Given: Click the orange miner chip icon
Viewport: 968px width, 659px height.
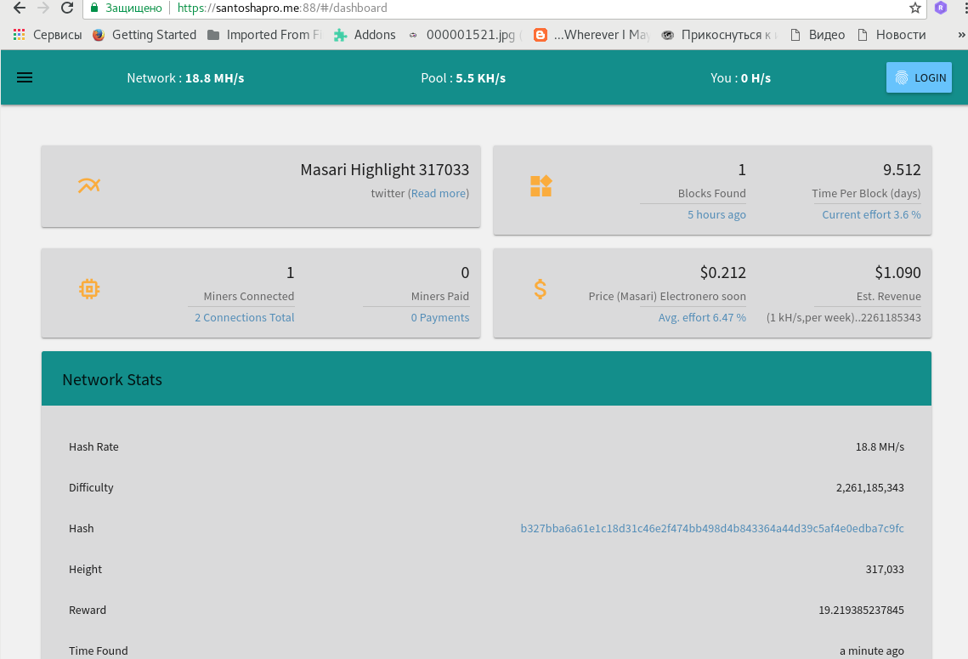Looking at the screenshot, I should click(89, 289).
